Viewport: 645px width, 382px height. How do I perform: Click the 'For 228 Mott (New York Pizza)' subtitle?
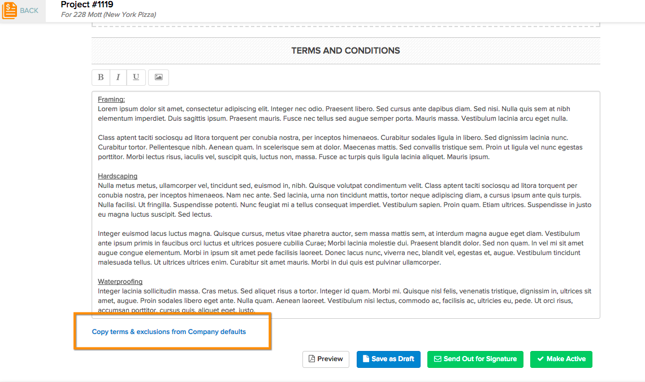click(x=109, y=14)
